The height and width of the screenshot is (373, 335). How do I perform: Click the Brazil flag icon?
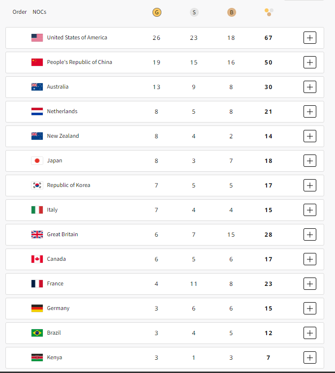click(37, 333)
